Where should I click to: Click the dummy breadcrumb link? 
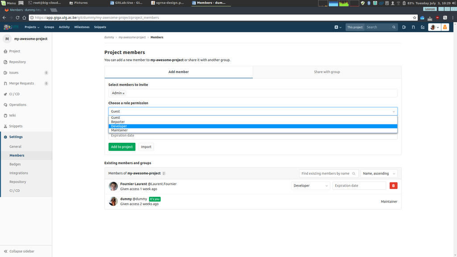click(x=109, y=37)
